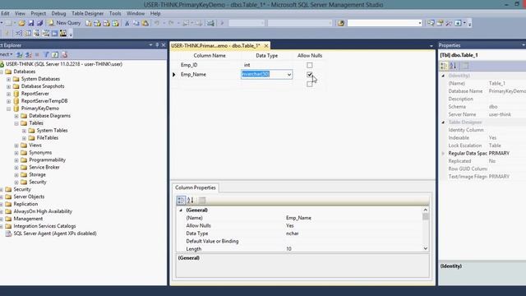526x296 pixels.
Task: Open the Find combo box dropdown in toolbar
Action: click(x=420, y=23)
